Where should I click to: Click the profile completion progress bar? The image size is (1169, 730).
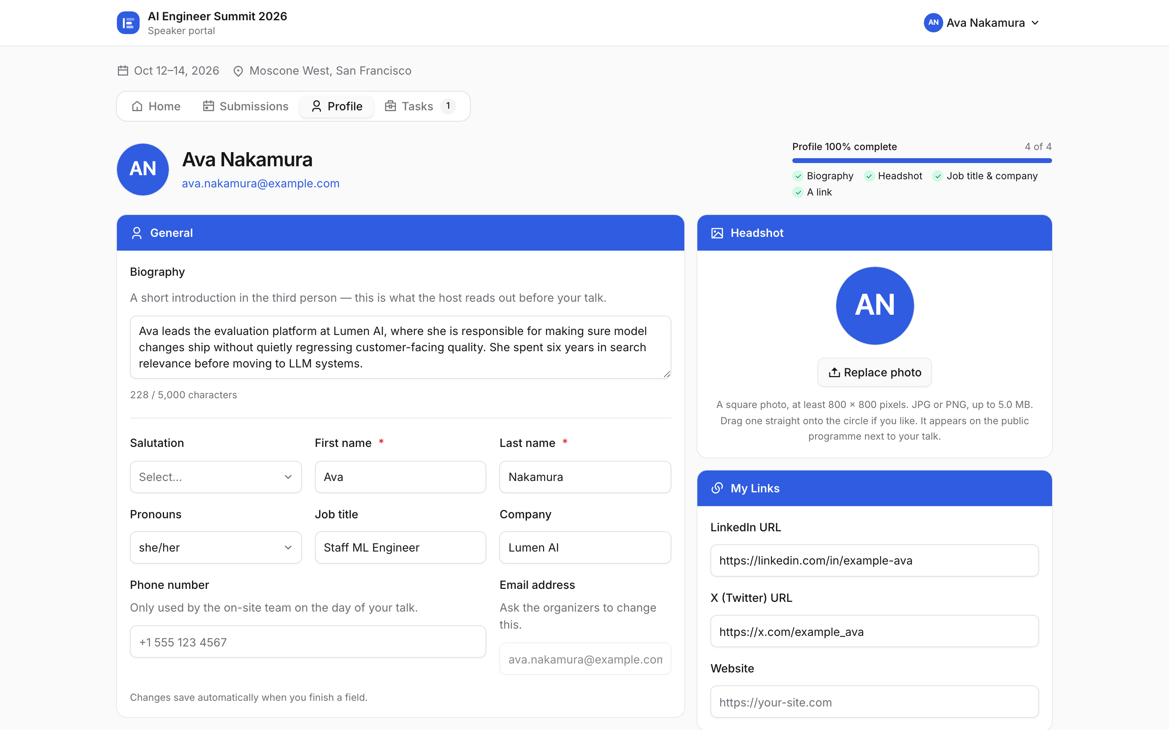[922, 161]
